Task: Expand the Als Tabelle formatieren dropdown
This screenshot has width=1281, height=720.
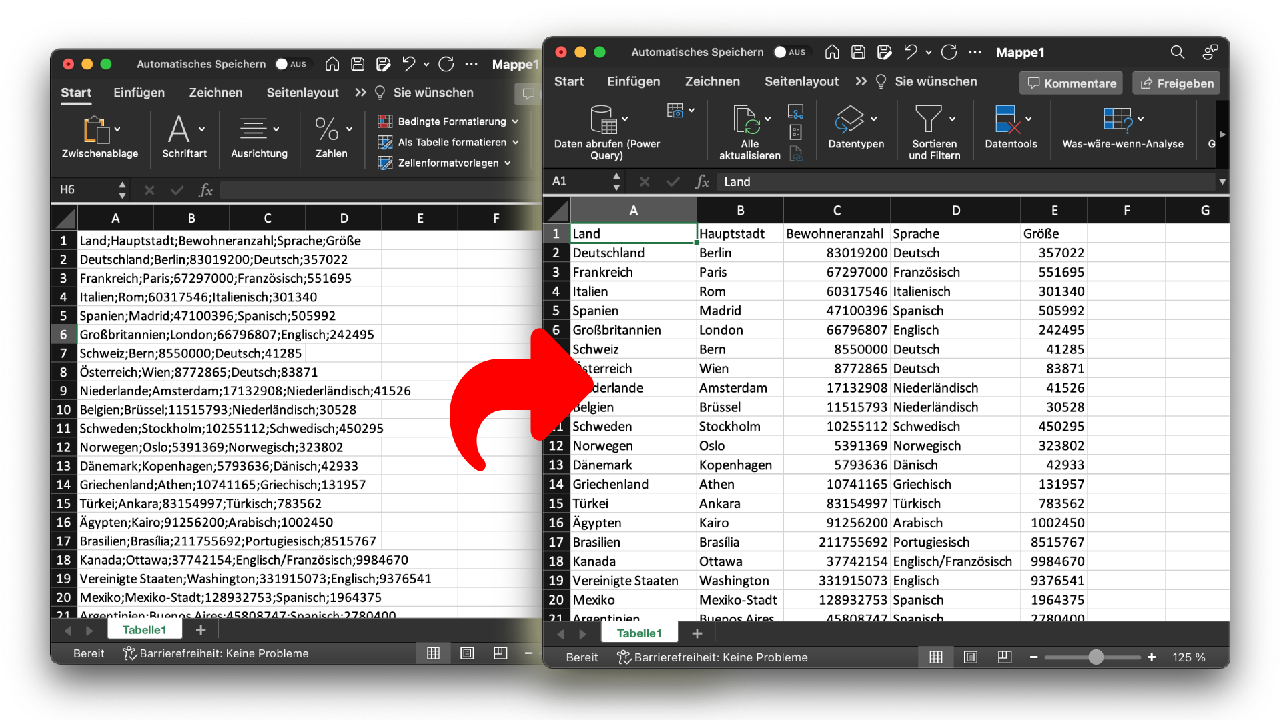Action: [x=515, y=143]
